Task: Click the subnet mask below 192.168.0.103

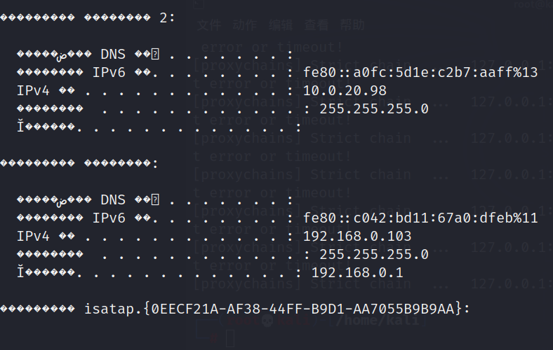Action: (x=373, y=254)
